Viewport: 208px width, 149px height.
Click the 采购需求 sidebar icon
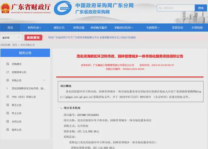point(8,64)
